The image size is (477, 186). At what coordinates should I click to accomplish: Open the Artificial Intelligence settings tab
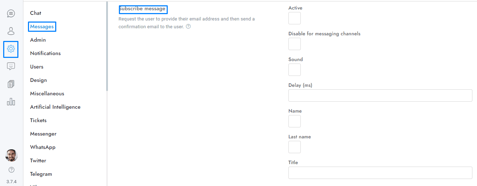55,107
